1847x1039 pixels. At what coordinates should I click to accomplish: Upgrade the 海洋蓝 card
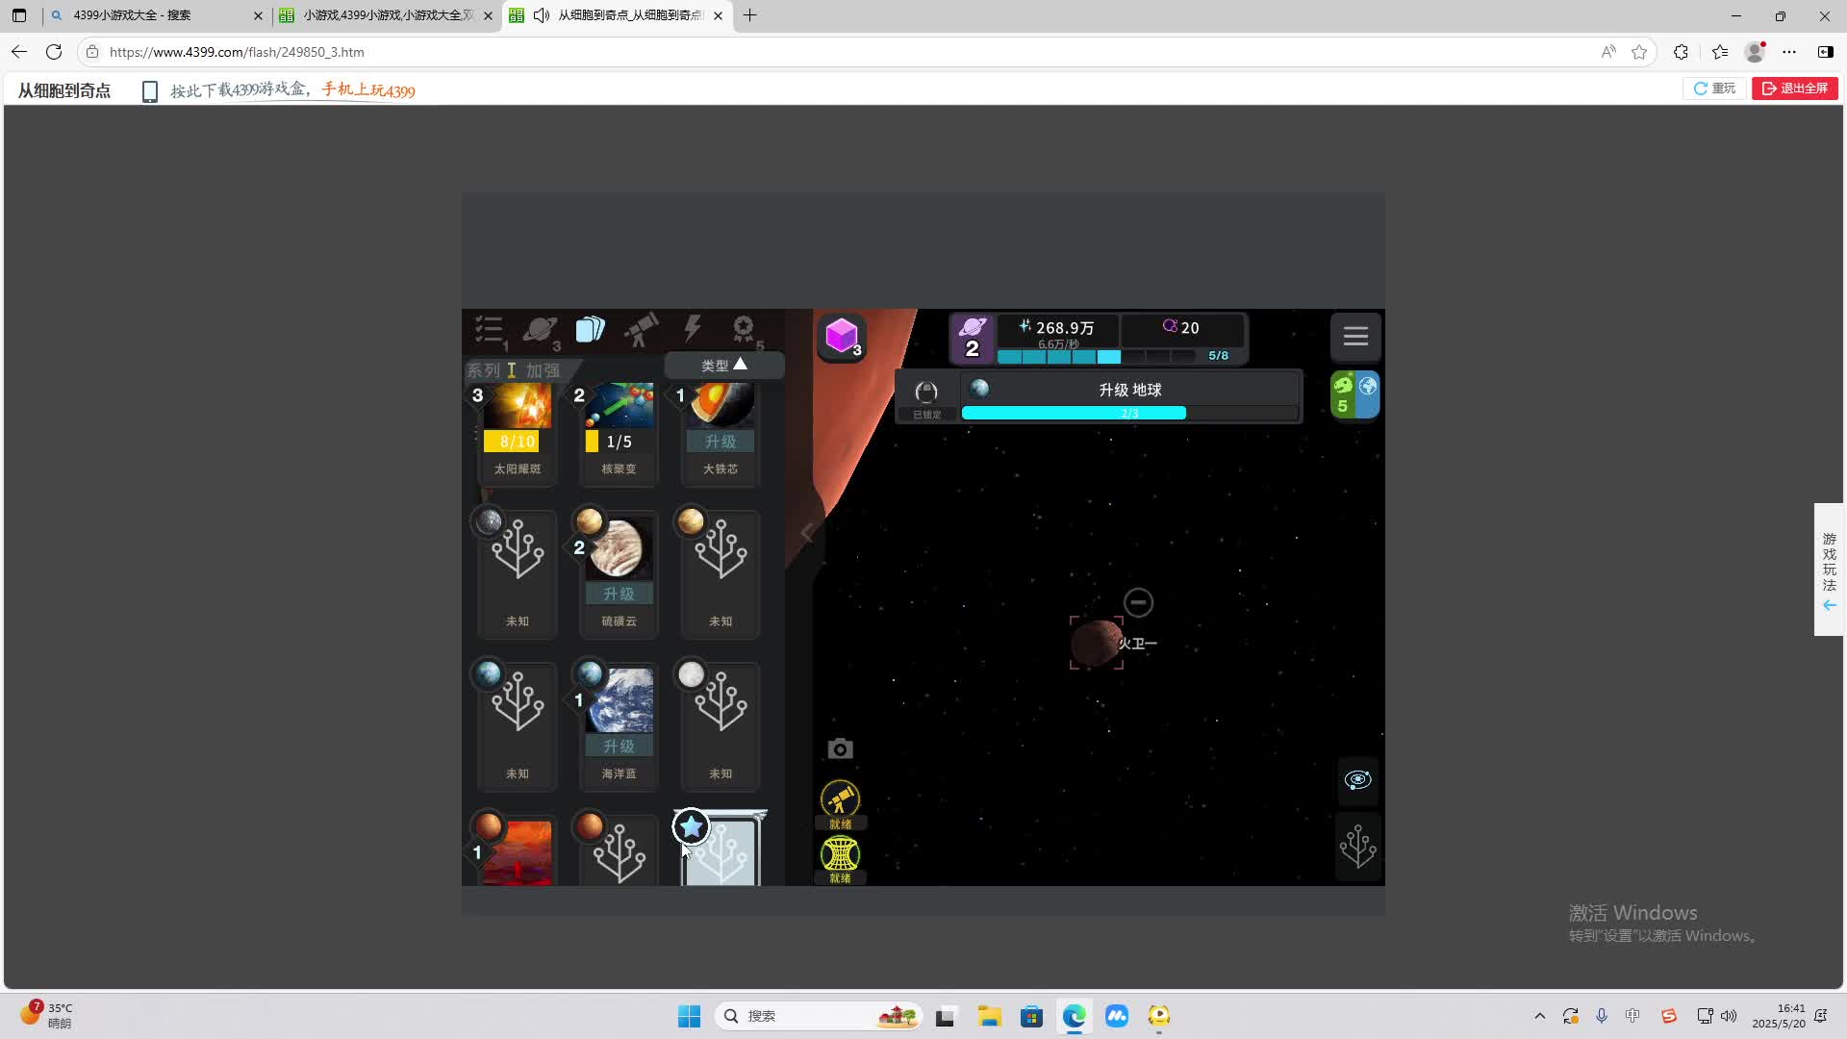(x=619, y=747)
